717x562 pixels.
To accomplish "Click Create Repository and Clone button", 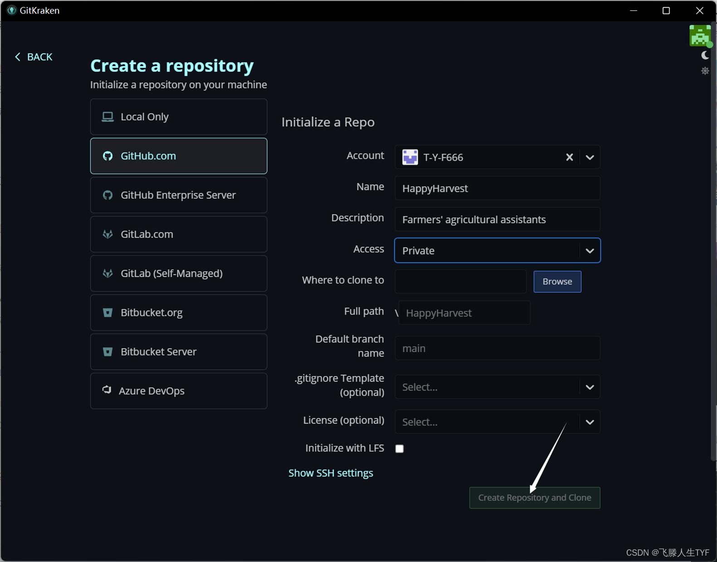I will (535, 498).
